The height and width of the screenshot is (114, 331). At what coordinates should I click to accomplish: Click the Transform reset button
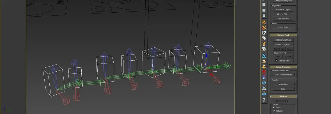pyautogui.click(x=283, y=85)
